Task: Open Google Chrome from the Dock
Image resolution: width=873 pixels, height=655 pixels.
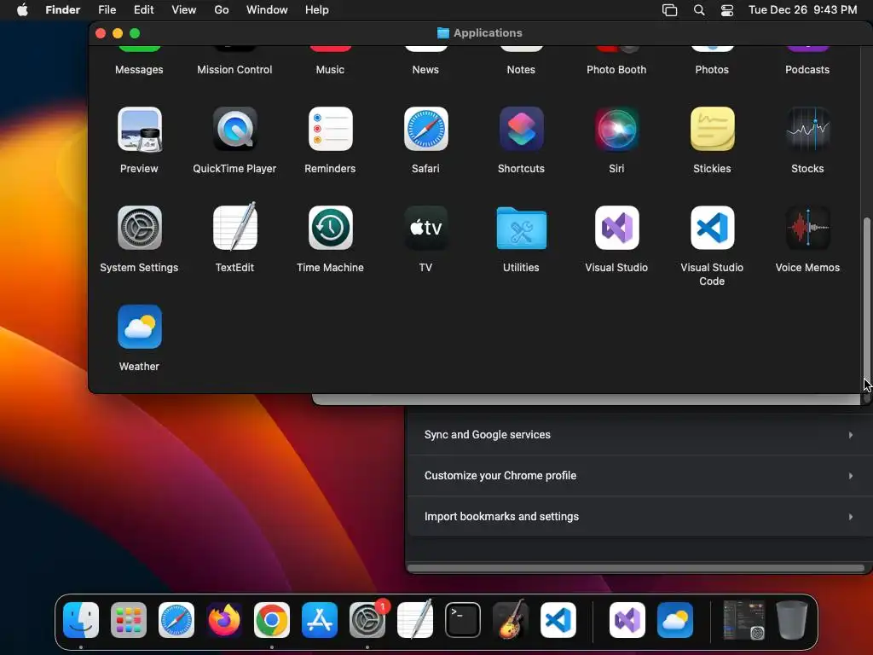Action: click(x=272, y=620)
